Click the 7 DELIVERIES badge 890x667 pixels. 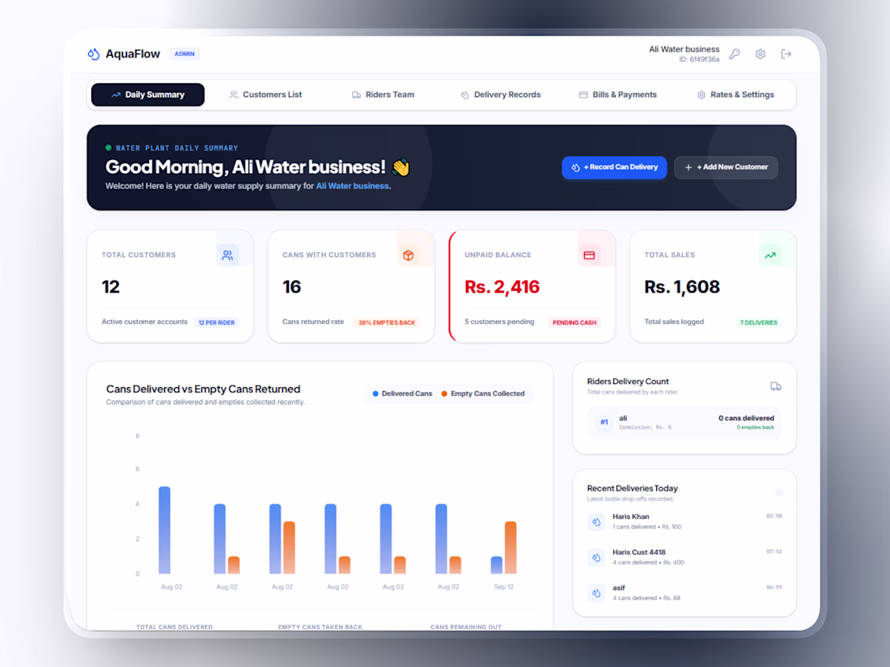(758, 323)
